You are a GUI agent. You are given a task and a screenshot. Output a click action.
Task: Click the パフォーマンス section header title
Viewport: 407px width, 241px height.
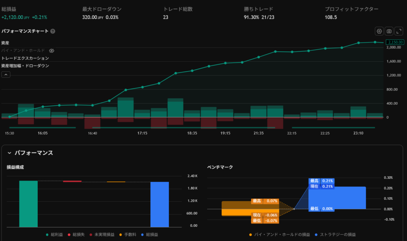[x=34, y=153]
